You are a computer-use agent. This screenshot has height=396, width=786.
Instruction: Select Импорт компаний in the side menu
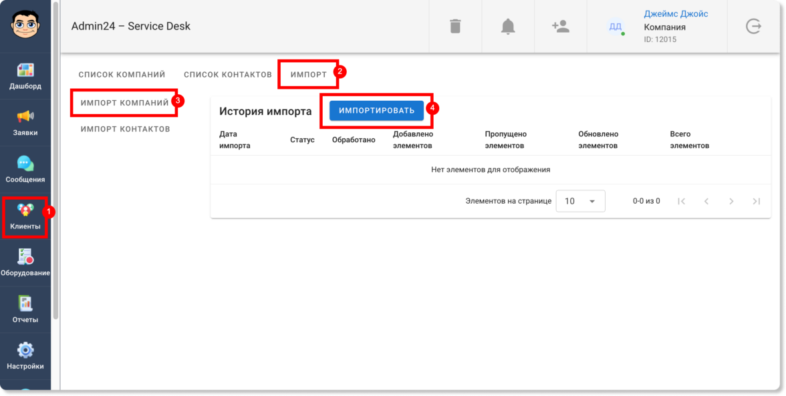click(x=125, y=103)
